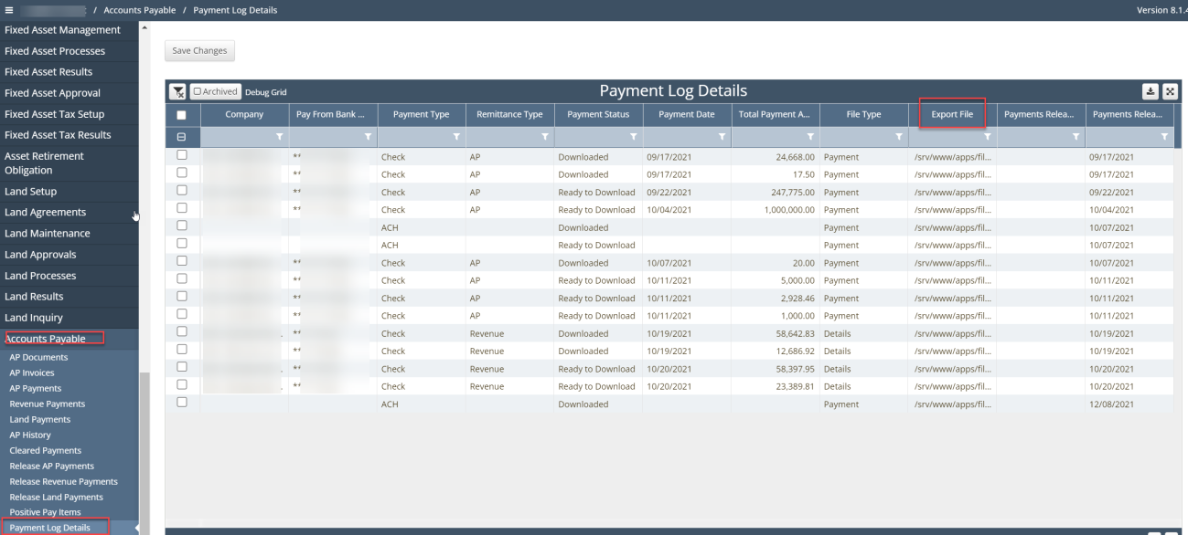Sort by the Total Payment Amount column header

tap(773, 115)
